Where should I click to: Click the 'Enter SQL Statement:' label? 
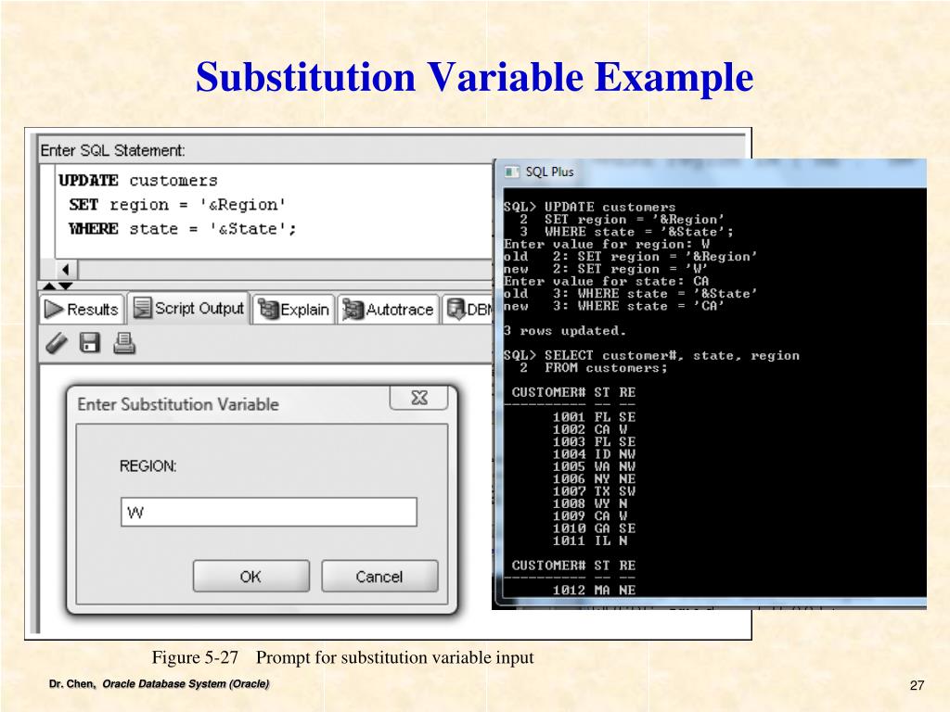point(112,150)
